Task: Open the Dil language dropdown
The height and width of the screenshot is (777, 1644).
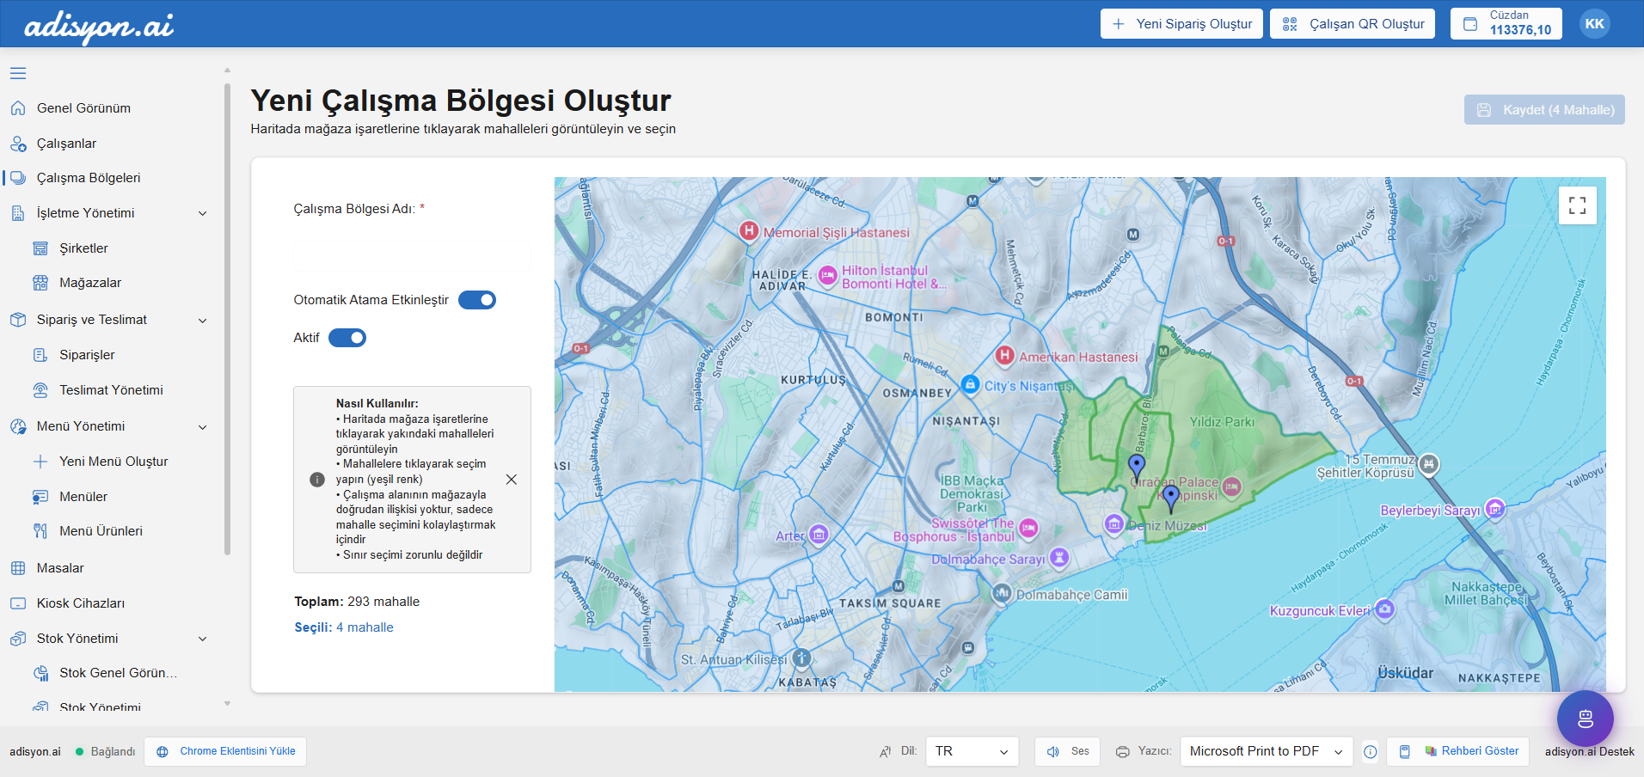Action: pos(972,751)
